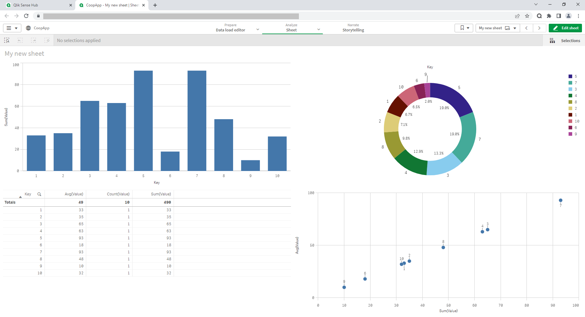
Task: Click the clear all selections icon
Action: tap(47, 41)
